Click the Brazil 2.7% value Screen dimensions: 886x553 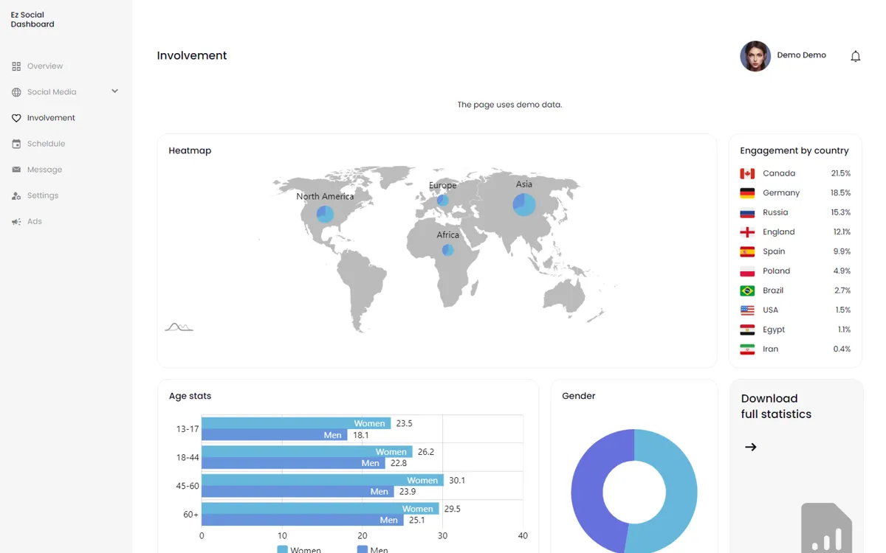(842, 291)
